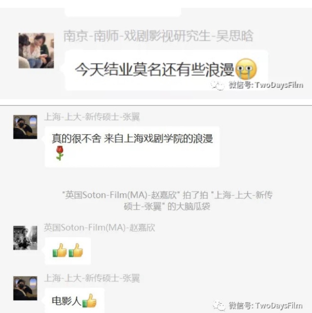The width and height of the screenshot is (312, 313).
Task: Open 吴思晗's profile avatar
Action: pyautogui.click(x=36, y=50)
